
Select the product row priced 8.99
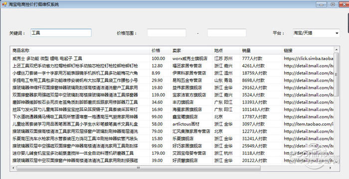coord(172,73)
